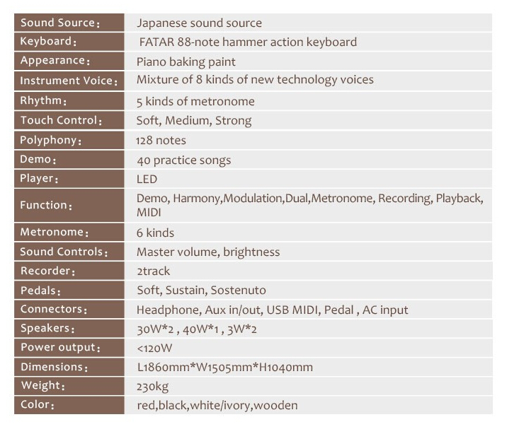Click the Dimensions value text
The width and height of the screenshot is (507, 434).
pos(224,367)
